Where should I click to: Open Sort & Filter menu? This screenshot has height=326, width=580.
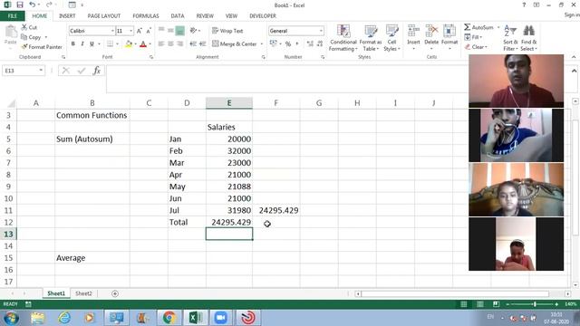click(510, 38)
